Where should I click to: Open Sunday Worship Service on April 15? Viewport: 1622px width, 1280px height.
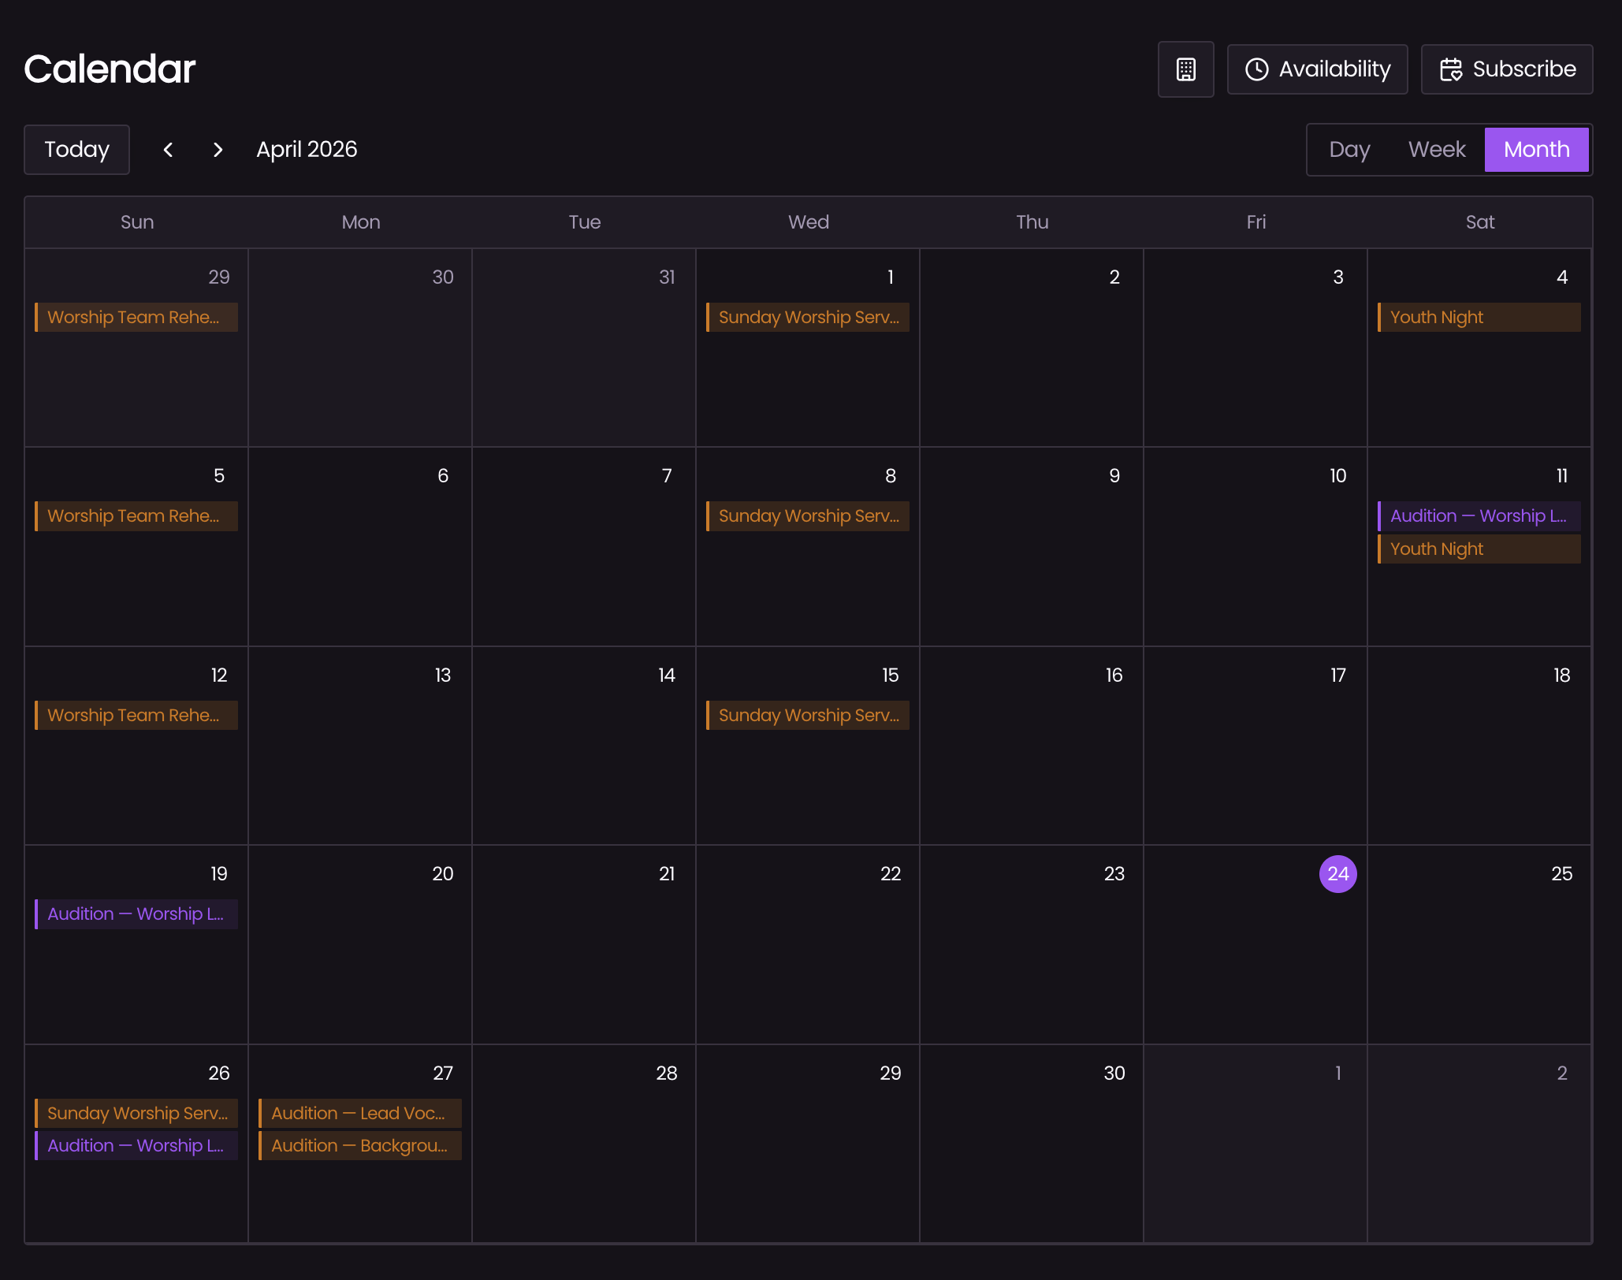click(807, 715)
